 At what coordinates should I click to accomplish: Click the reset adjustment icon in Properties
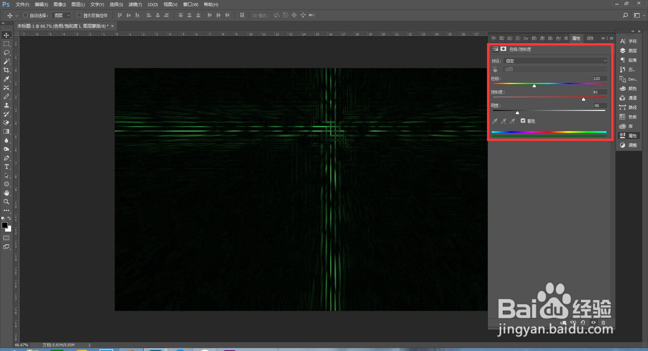click(583, 323)
